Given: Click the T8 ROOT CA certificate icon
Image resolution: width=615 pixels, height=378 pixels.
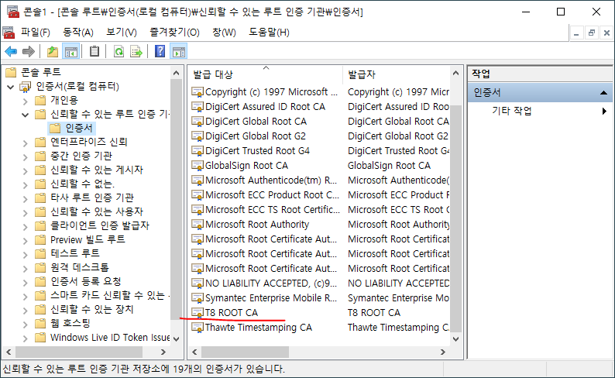Looking at the screenshot, I should tap(198, 312).
